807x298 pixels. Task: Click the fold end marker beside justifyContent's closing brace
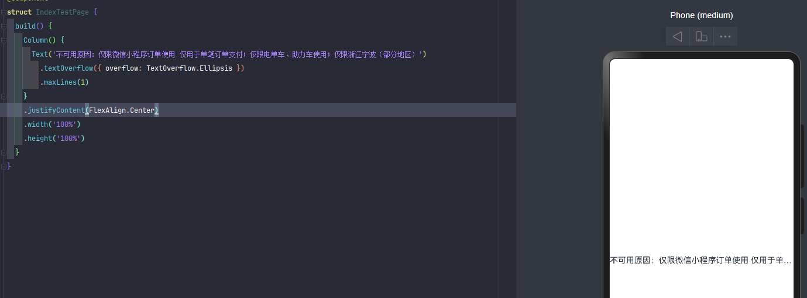click(x=4, y=96)
